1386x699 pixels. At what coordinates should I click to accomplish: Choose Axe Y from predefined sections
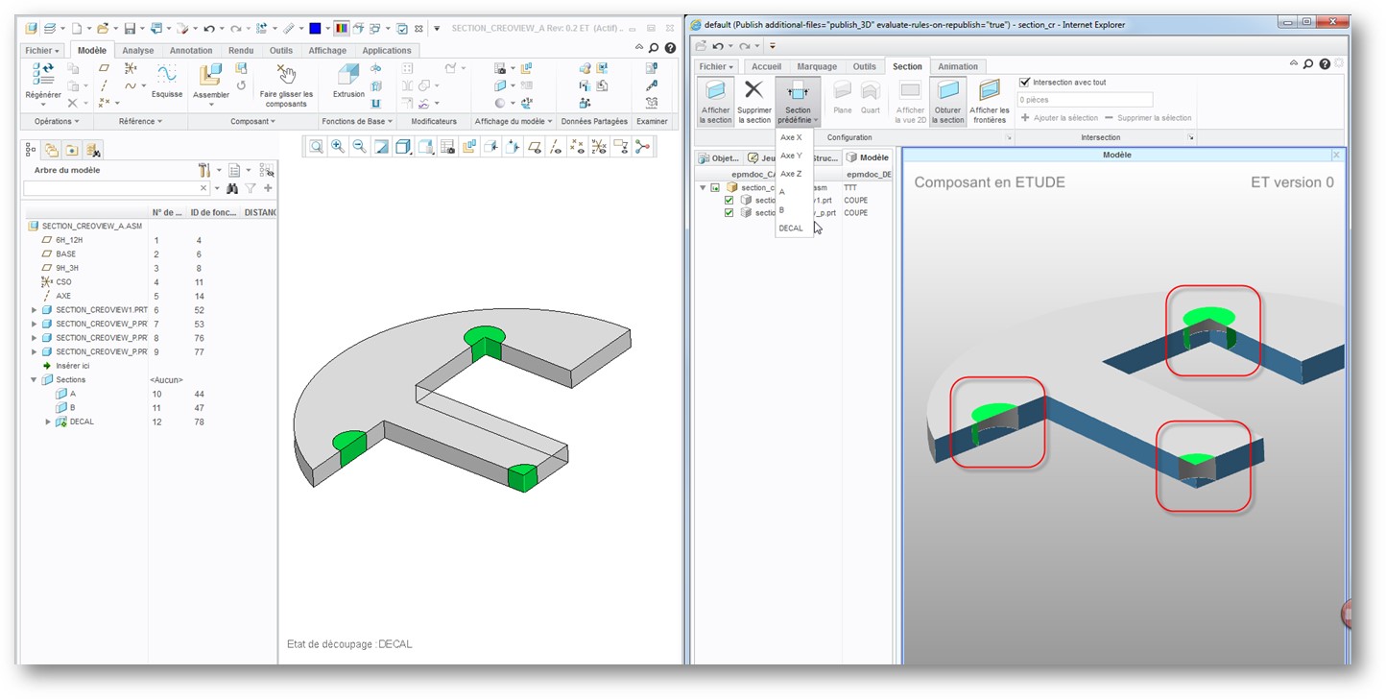click(x=791, y=156)
